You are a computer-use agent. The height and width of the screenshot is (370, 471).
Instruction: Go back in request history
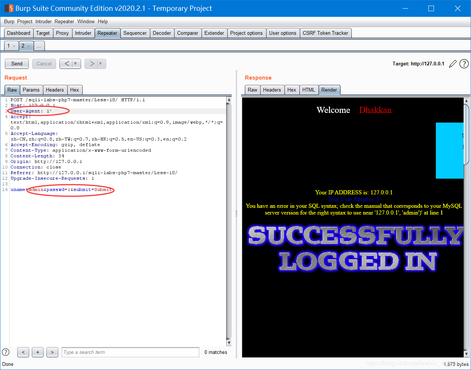pos(67,64)
